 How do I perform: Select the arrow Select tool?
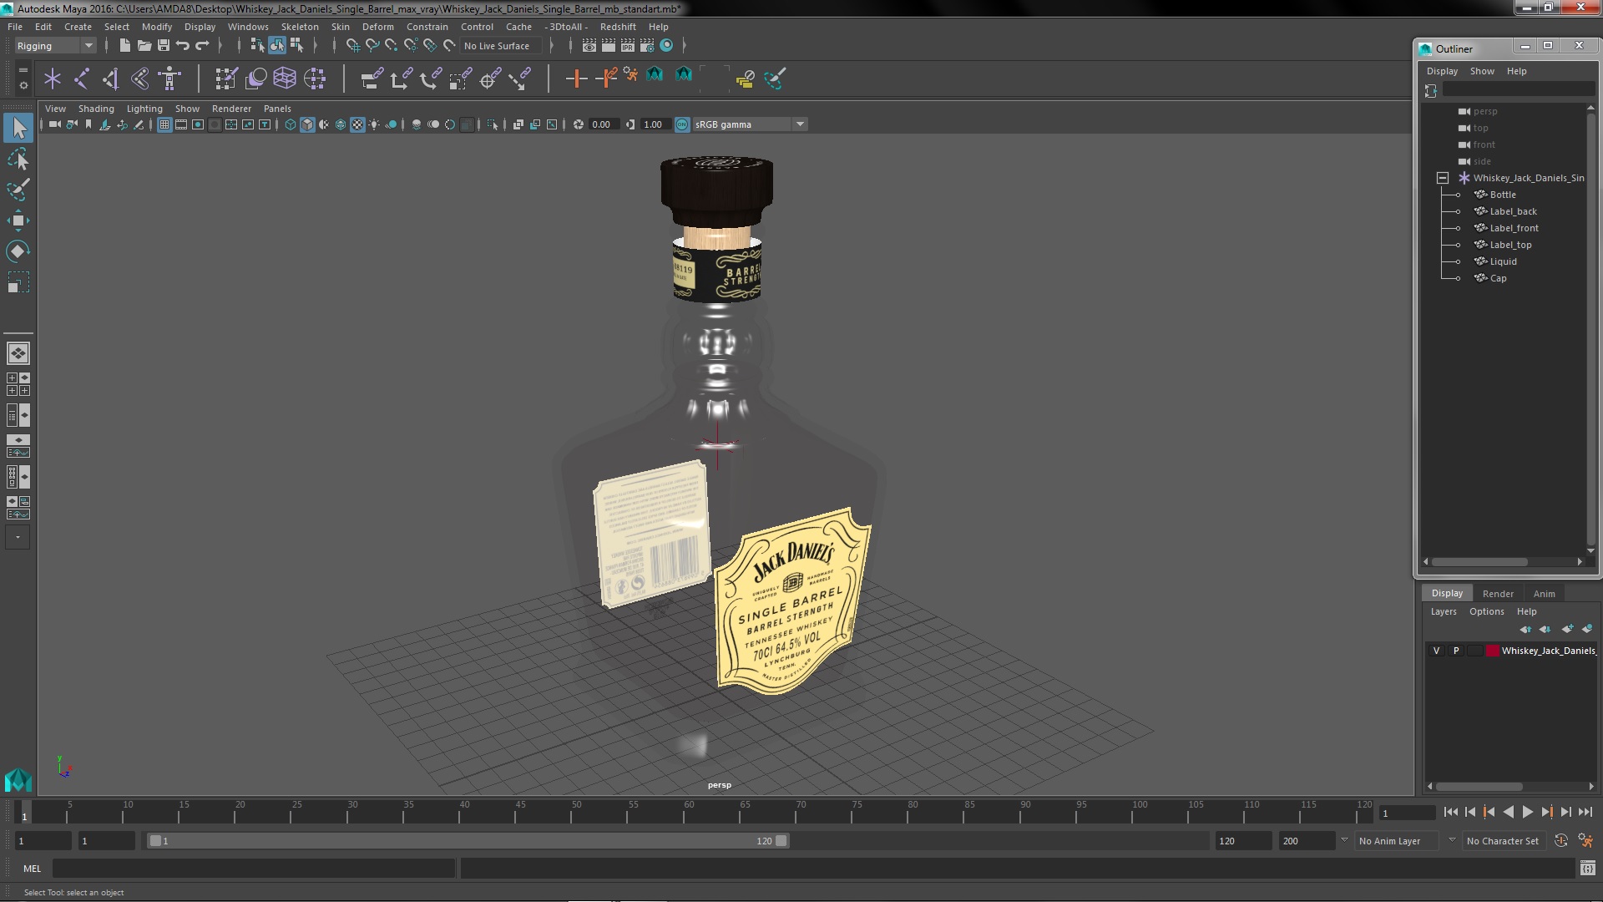(x=18, y=128)
